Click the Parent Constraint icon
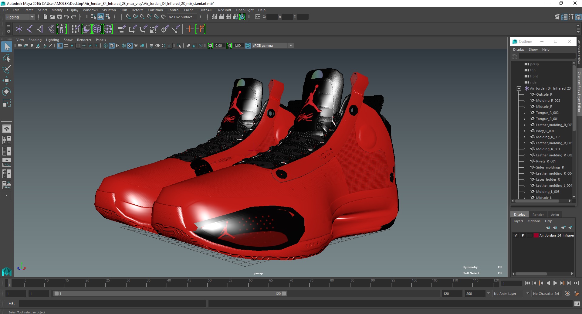This screenshot has height=314, width=582. click(122, 29)
